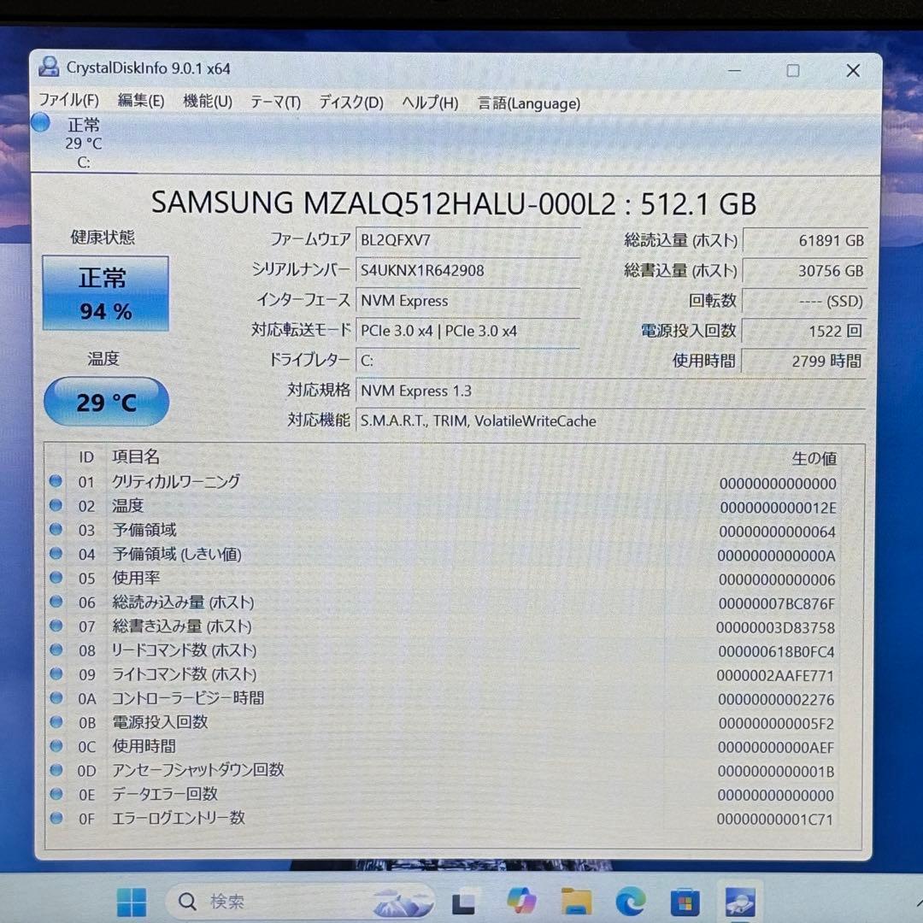923x923 pixels.
Task: Open File Explorer from the taskbar
Action: point(576,901)
